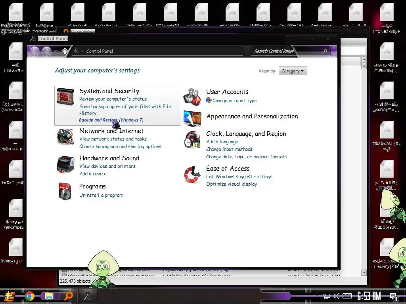Click the Programs disc box icon
The width and height of the screenshot is (406, 304).
point(65,191)
